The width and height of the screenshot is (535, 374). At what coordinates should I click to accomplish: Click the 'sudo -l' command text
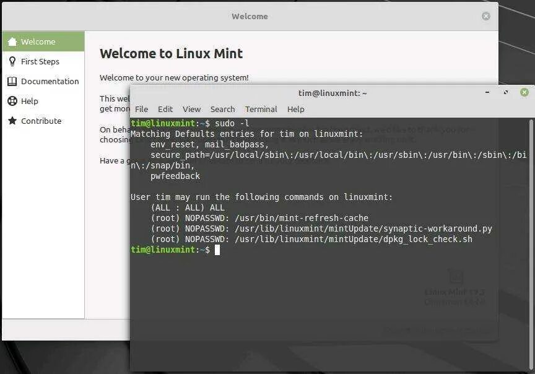pos(232,123)
